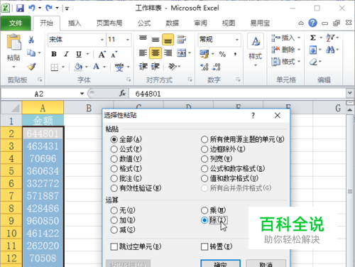Click the text orientation icon
Screen dimensions: 355x267
coord(173,67)
